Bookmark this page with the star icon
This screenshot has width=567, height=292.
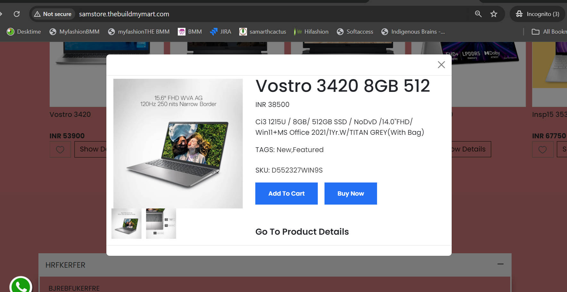[x=494, y=14]
